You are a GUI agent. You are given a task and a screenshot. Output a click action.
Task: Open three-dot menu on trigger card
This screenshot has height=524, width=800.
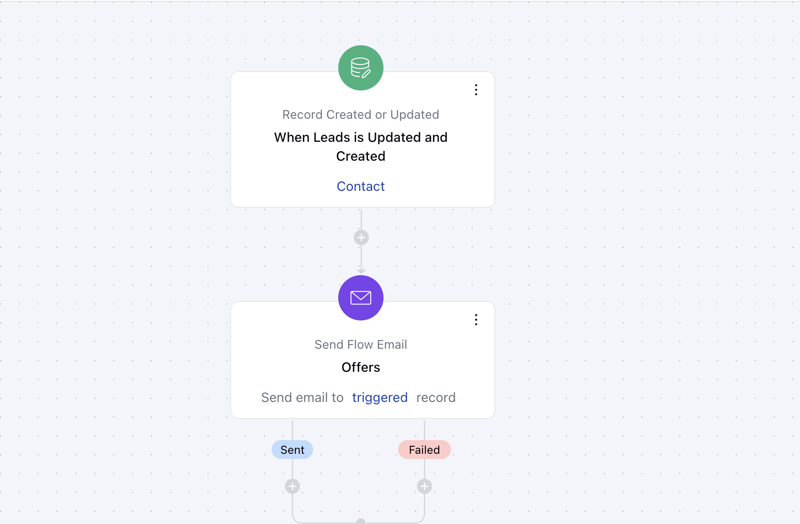click(x=476, y=90)
